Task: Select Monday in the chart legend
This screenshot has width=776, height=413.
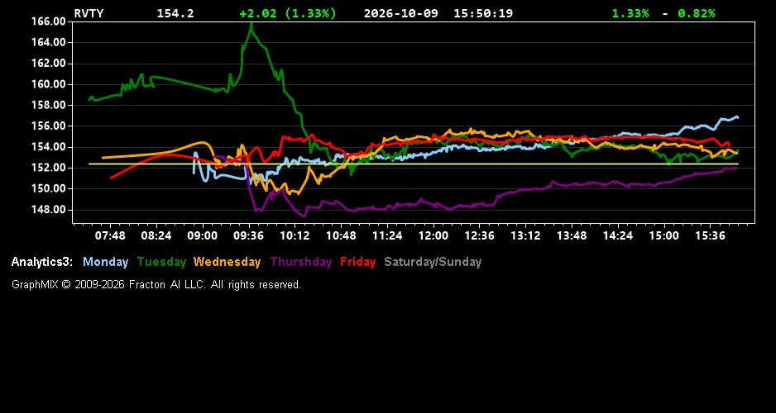Action: coord(105,263)
